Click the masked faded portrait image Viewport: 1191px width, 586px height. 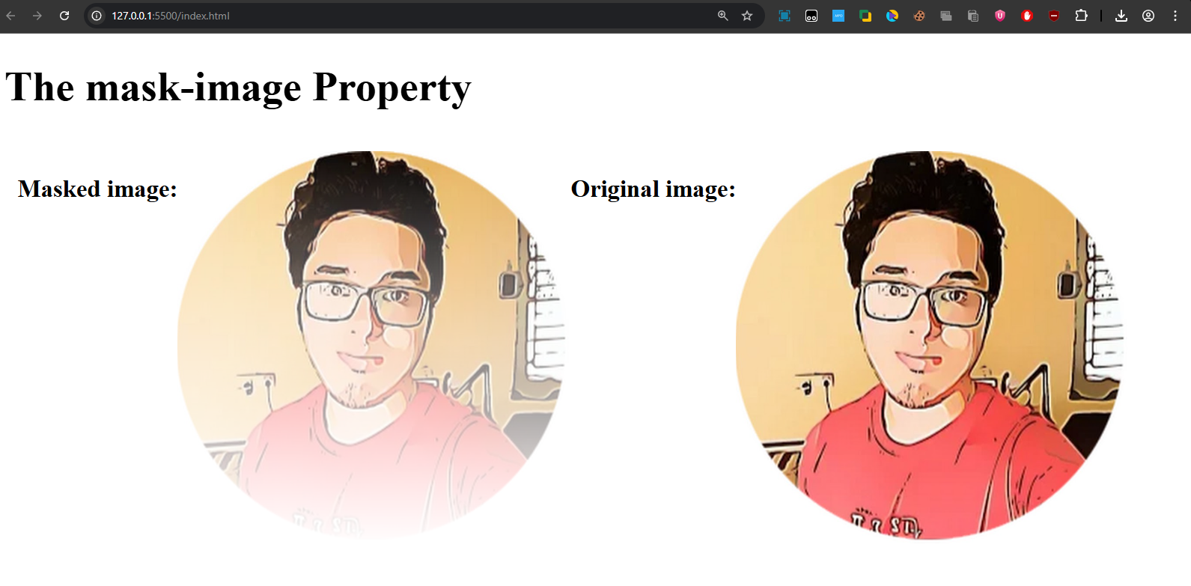click(x=371, y=344)
